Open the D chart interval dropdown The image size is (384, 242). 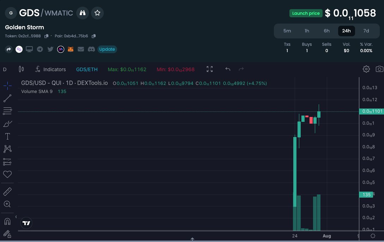(x=5, y=69)
